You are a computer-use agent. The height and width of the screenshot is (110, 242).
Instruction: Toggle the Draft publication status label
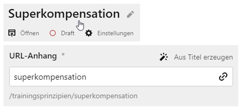(x=68, y=33)
